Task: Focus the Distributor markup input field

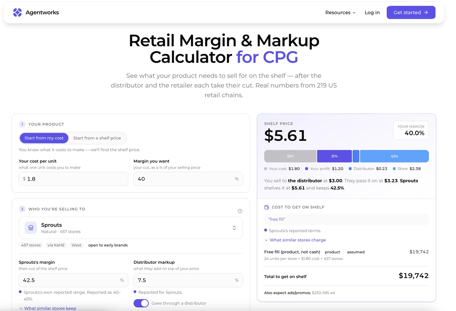Action: 188,280
